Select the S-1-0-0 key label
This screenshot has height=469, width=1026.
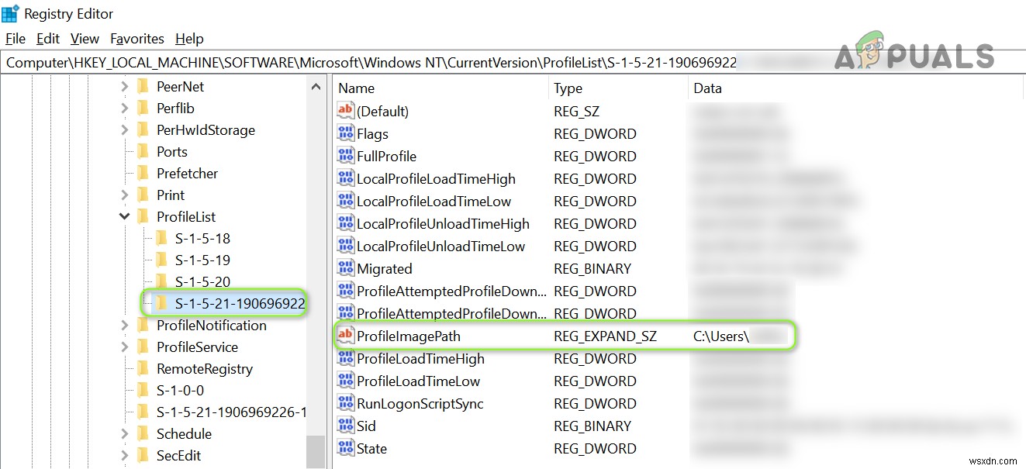[x=180, y=391]
